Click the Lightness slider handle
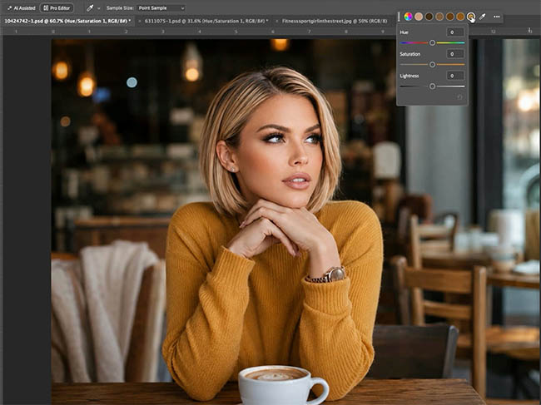The height and width of the screenshot is (405, 541). pos(432,86)
